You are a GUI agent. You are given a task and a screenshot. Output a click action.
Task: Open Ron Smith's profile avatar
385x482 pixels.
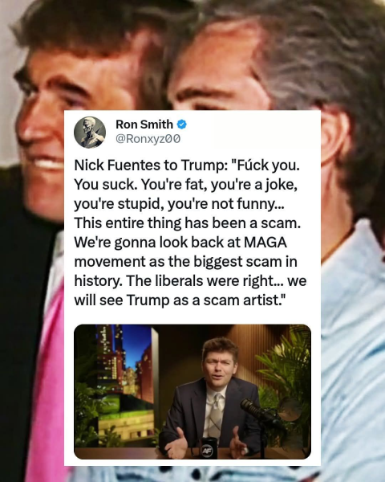pyautogui.click(x=90, y=133)
